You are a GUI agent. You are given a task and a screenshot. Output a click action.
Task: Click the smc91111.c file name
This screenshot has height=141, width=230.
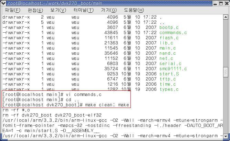(x=173, y=68)
